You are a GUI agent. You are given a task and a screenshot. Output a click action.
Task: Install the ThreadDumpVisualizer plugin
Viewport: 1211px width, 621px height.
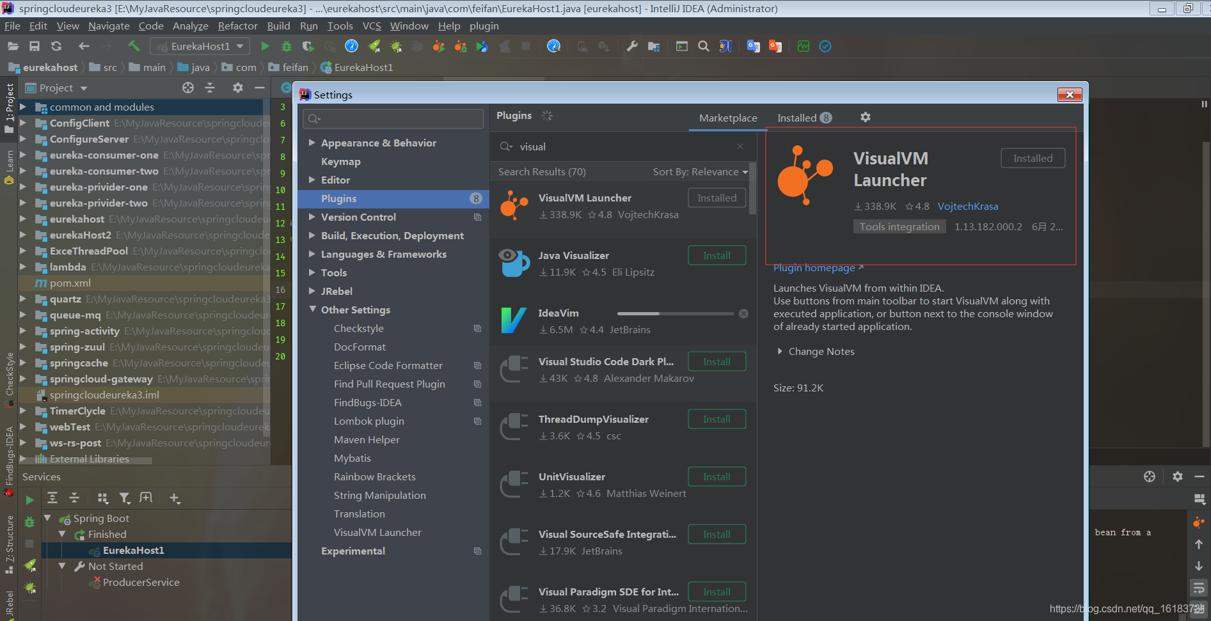pos(716,419)
